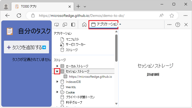Collapse the セッション ストレージ tree node
192x108 pixels.
[x=57, y=71]
